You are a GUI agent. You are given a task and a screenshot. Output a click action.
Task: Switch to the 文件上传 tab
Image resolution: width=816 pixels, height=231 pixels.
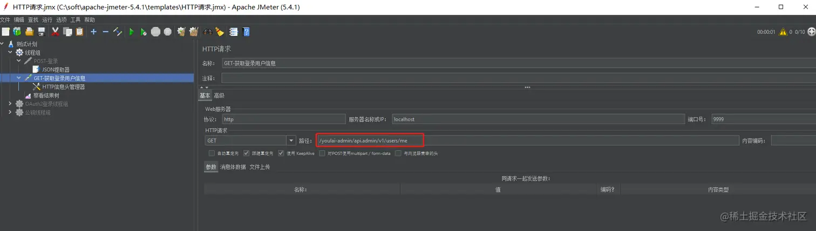click(x=260, y=167)
